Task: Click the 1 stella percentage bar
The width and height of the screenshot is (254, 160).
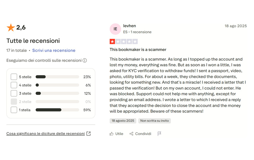Action: click(x=57, y=110)
